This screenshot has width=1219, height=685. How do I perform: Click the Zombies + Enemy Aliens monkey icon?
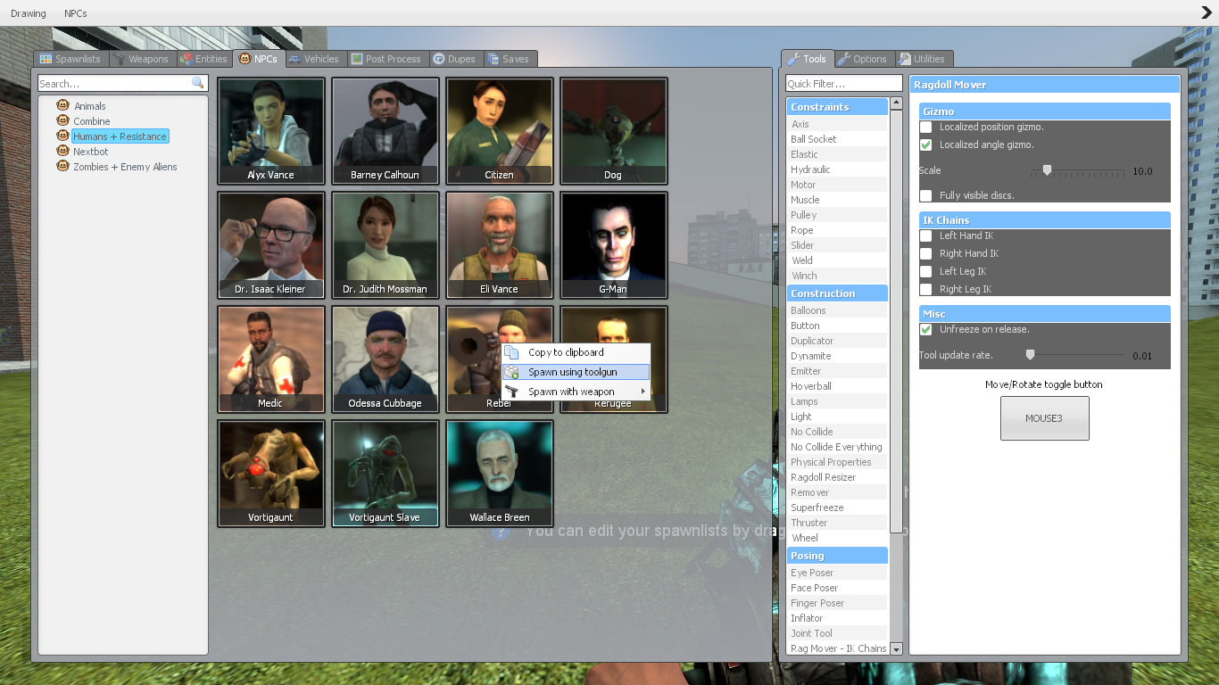(63, 166)
